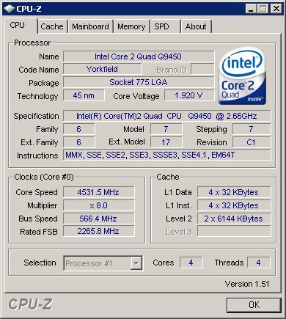Click the Core Speed value field
286x319 pixels.
(99, 192)
